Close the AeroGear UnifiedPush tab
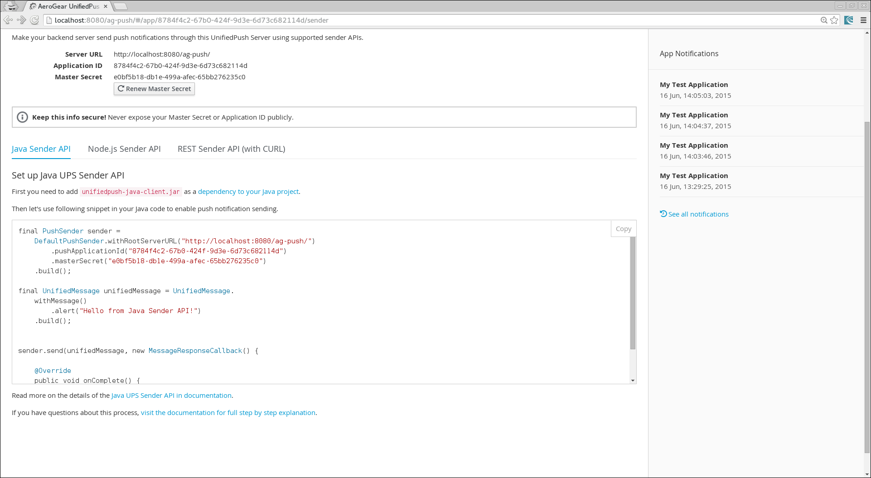This screenshot has height=478, width=871. [106, 6]
